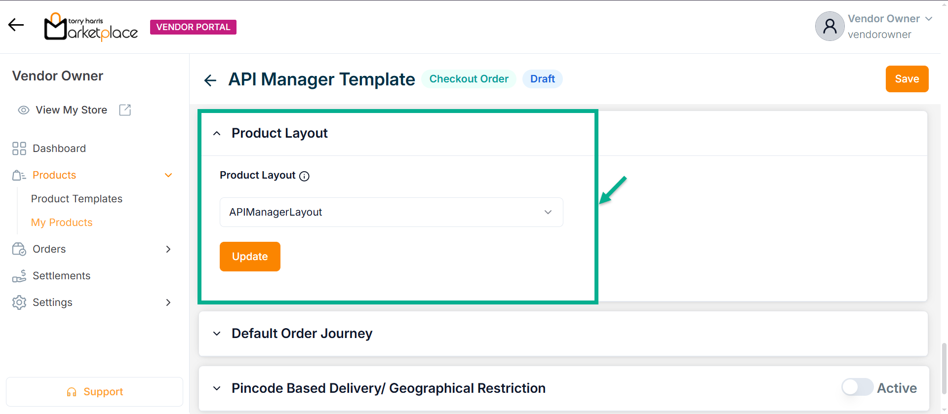
Task: Click the Vendor Owner profile avatar
Action: 829,26
